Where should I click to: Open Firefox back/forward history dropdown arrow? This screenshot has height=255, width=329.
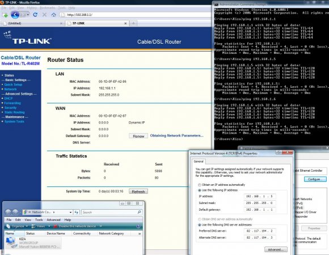28,15
